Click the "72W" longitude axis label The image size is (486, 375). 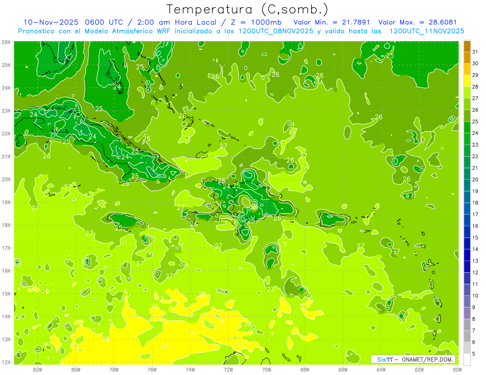228,370
